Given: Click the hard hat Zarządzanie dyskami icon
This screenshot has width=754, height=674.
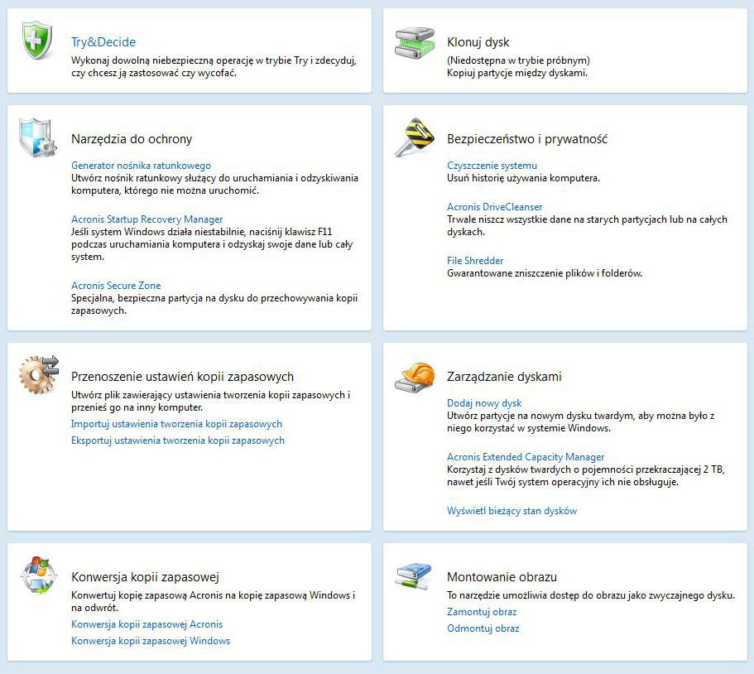Looking at the screenshot, I should point(414,378).
